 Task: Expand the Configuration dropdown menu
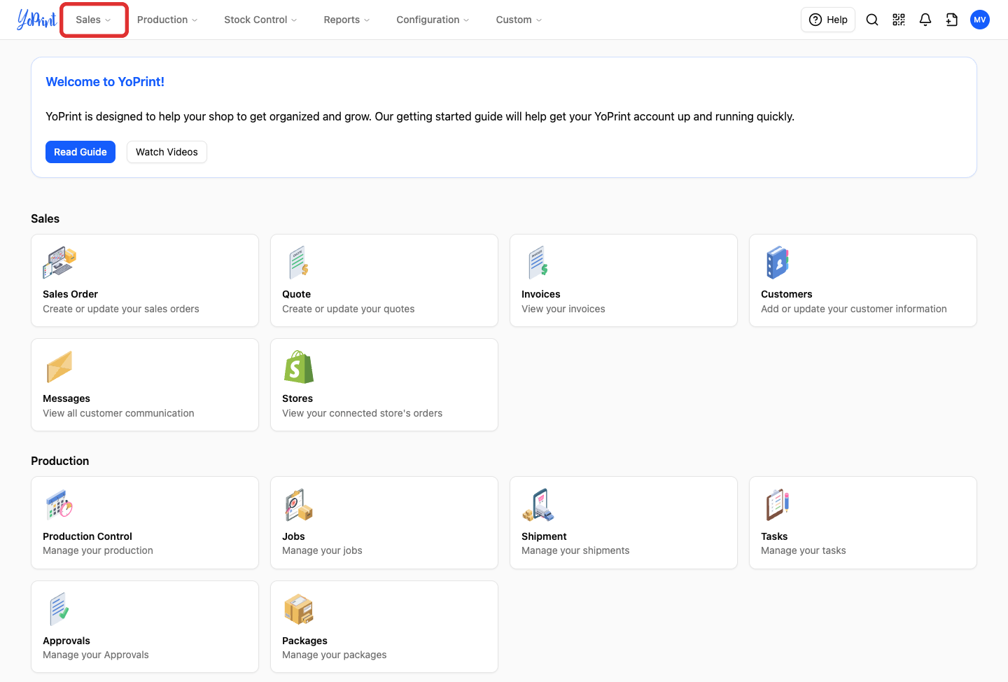[433, 20]
